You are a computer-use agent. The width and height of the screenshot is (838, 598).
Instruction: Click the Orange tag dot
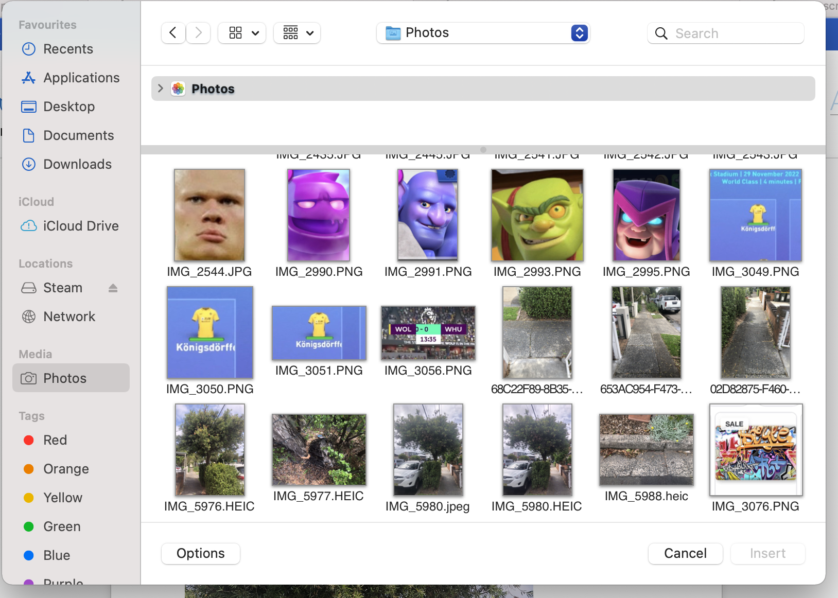pyautogui.click(x=29, y=469)
